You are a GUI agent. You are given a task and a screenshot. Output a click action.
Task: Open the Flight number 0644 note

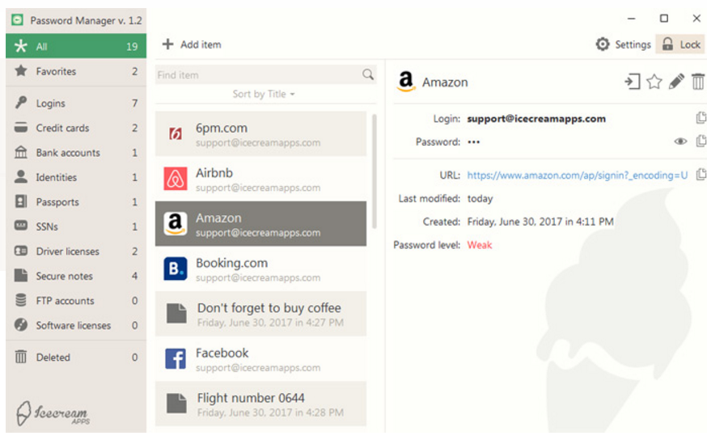click(260, 404)
